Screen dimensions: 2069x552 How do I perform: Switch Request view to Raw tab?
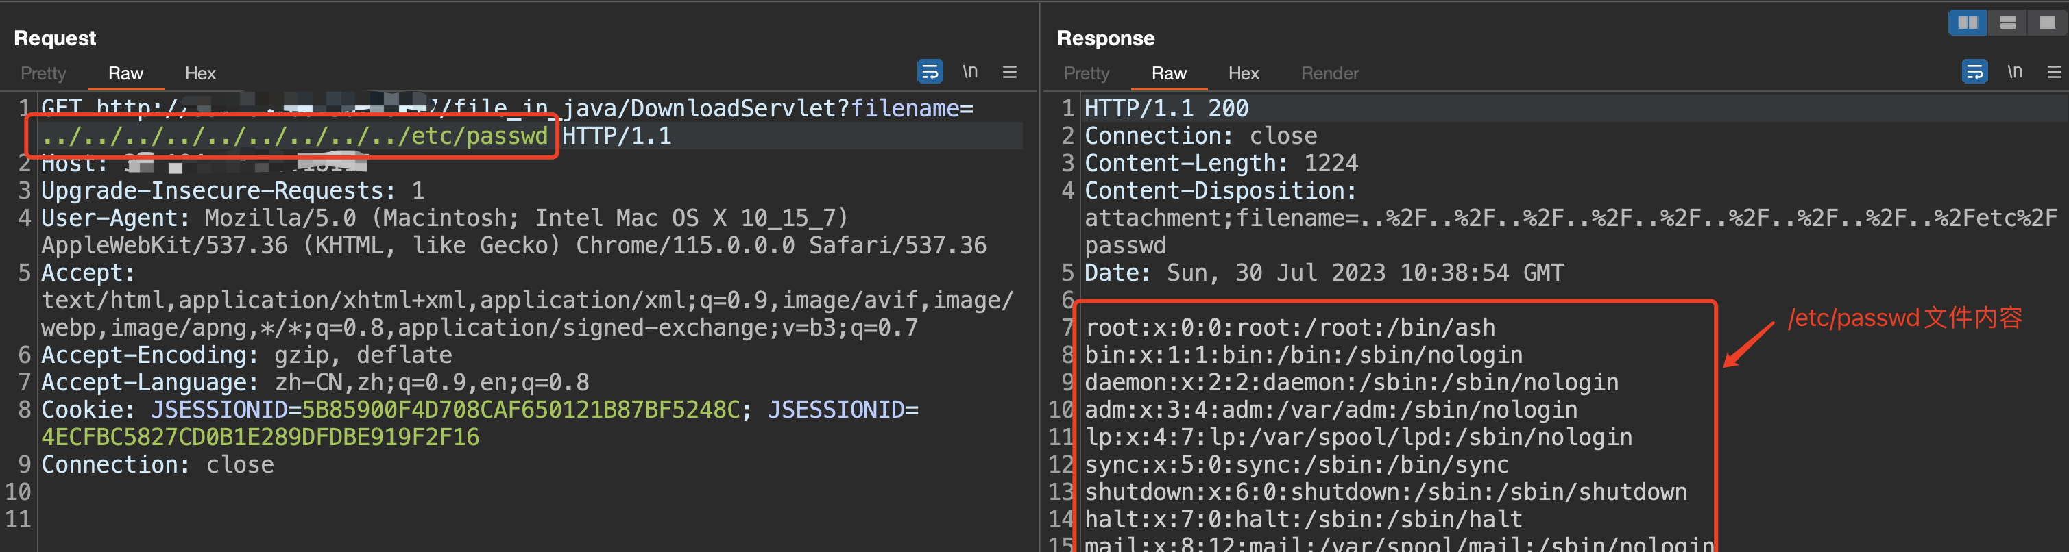[125, 73]
